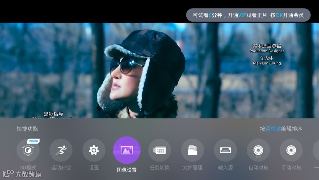
Task: Click the 按OK开通会员 prompt text
Action: (x=287, y=15)
